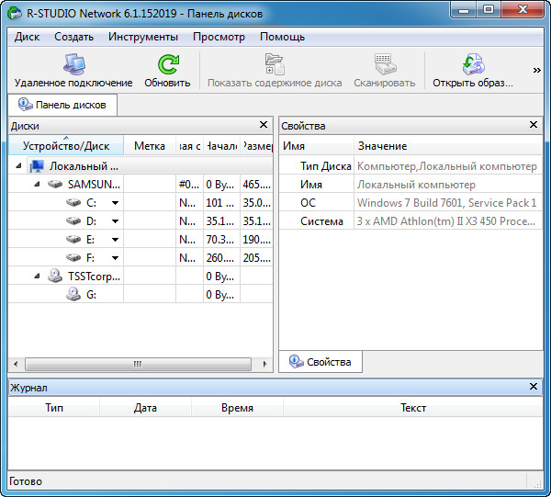Click the green Refresh icon
This screenshot has width=551, height=497.
coord(167,64)
